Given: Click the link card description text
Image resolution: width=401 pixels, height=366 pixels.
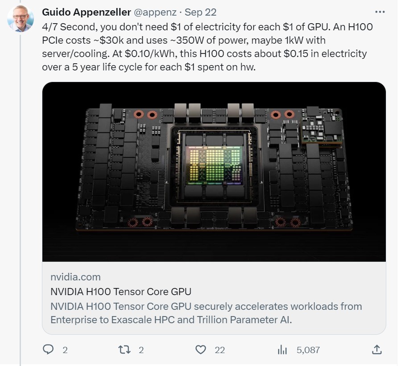Looking at the screenshot, I should [206, 313].
